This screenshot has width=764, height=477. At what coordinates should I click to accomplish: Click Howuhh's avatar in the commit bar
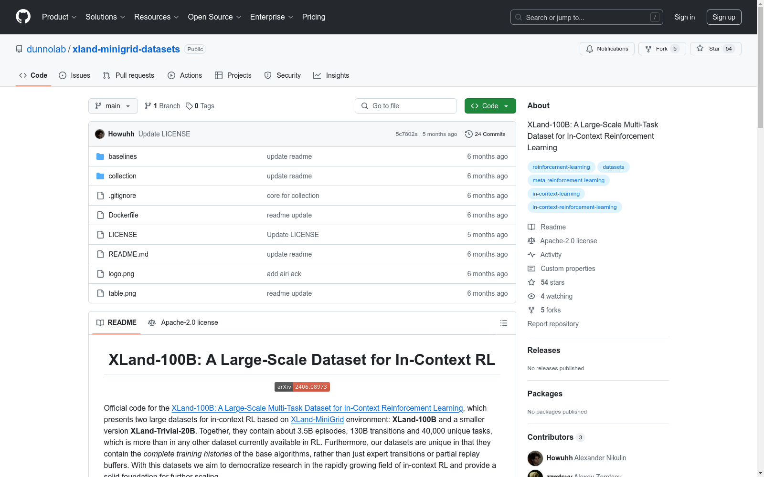click(x=100, y=134)
